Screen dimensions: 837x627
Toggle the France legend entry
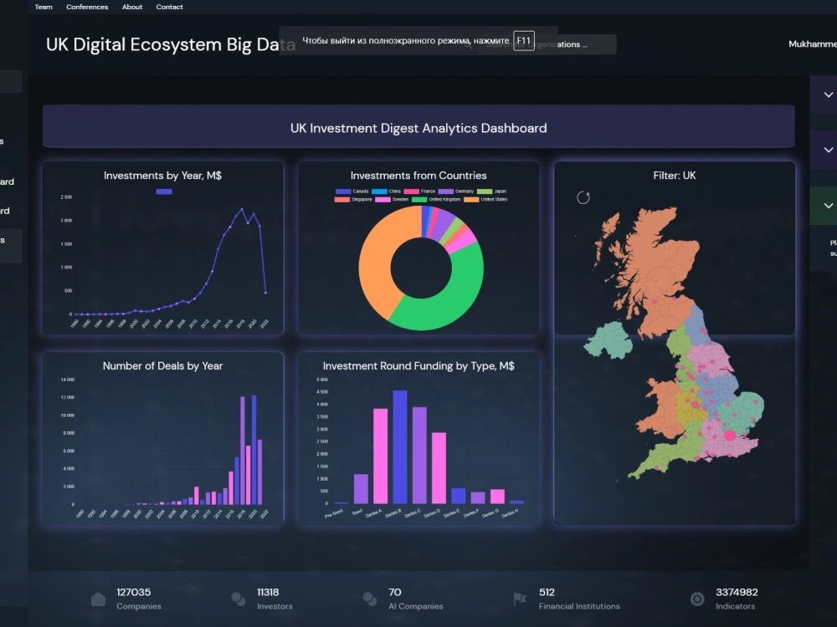point(419,191)
